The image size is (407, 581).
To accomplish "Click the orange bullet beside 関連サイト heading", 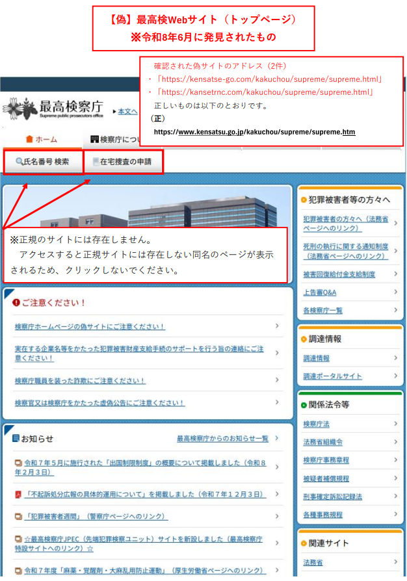I will (x=304, y=543).
